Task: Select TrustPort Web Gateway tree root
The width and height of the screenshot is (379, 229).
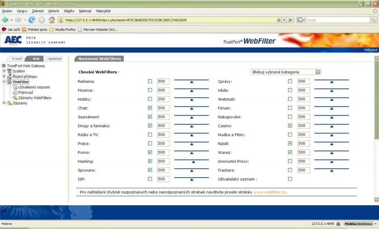Action: (x=26, y=66)
